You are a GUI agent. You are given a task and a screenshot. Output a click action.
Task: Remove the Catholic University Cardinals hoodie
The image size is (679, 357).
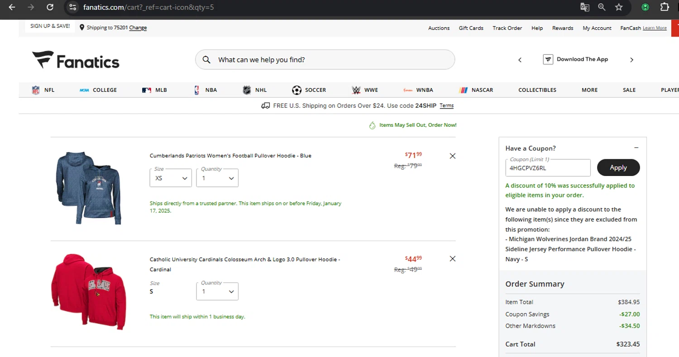click(x=452, y=259)
